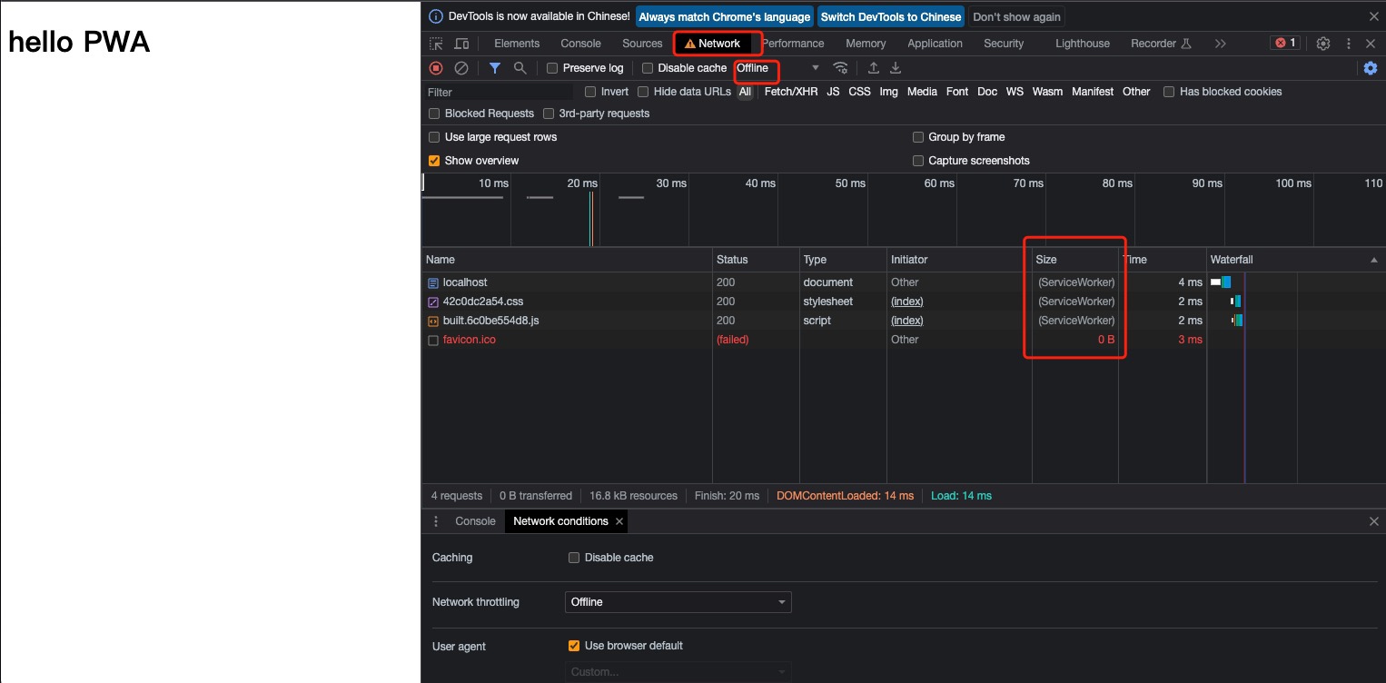The width and height of the screenshot is (1386, 683).
Task: Select the built.6c0be554d8.js request row
Action: (490, 321)
